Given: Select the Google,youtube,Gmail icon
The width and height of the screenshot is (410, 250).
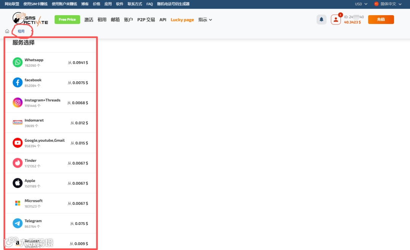Looking at the screenshot, I should click(17, 143).
